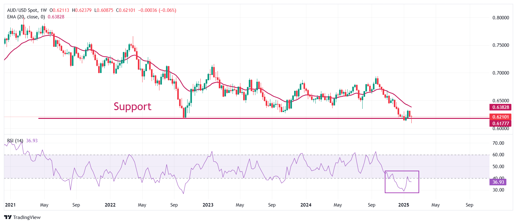Click the purple 36.93 RSI axis tag
The image size is (517, 224).
pos(498,182)
